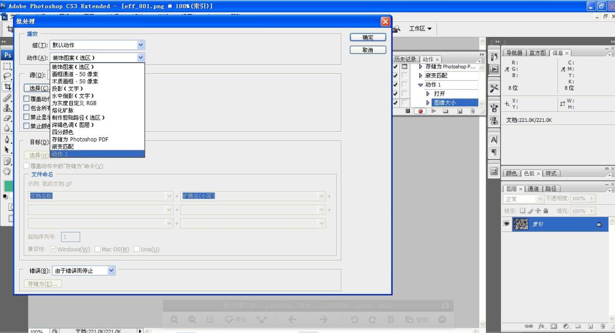Open the Tool Presets dock icon
Screen dimensions: 615x333
(x=494, y=89)
